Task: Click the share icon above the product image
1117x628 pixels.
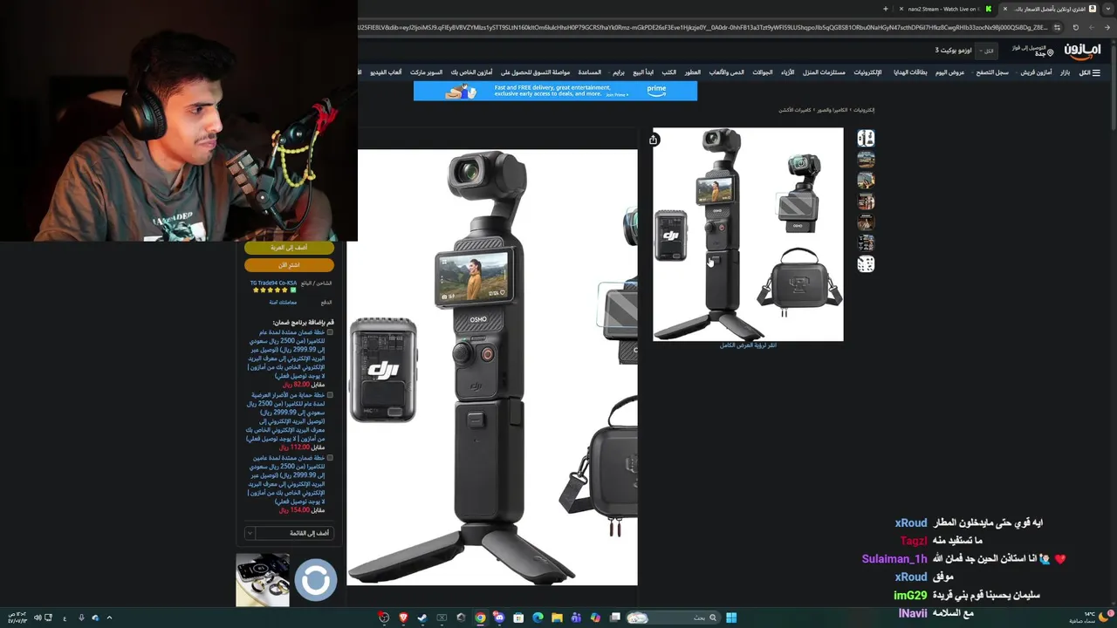Action: 653,140
